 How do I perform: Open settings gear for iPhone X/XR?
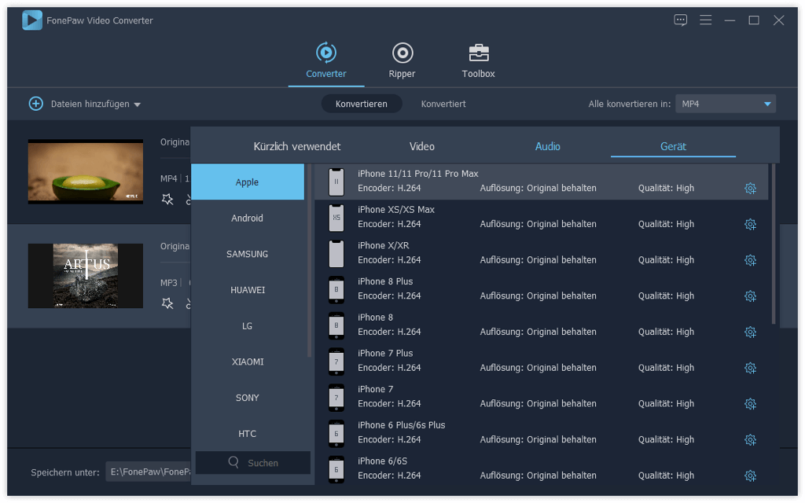point(750,260)
